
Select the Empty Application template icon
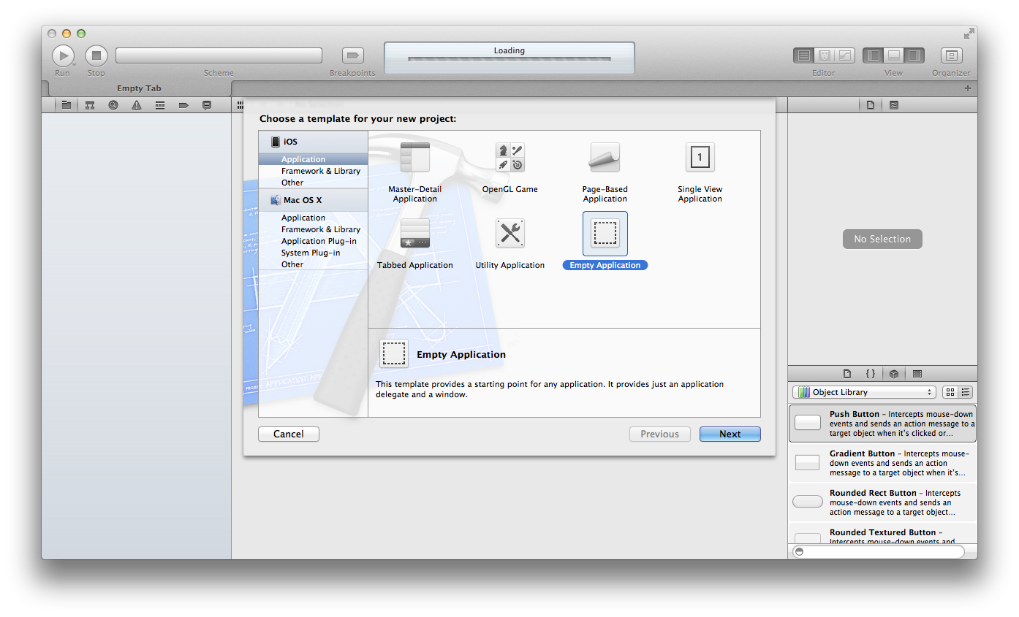pyautogui.click(x=605, y=234)
